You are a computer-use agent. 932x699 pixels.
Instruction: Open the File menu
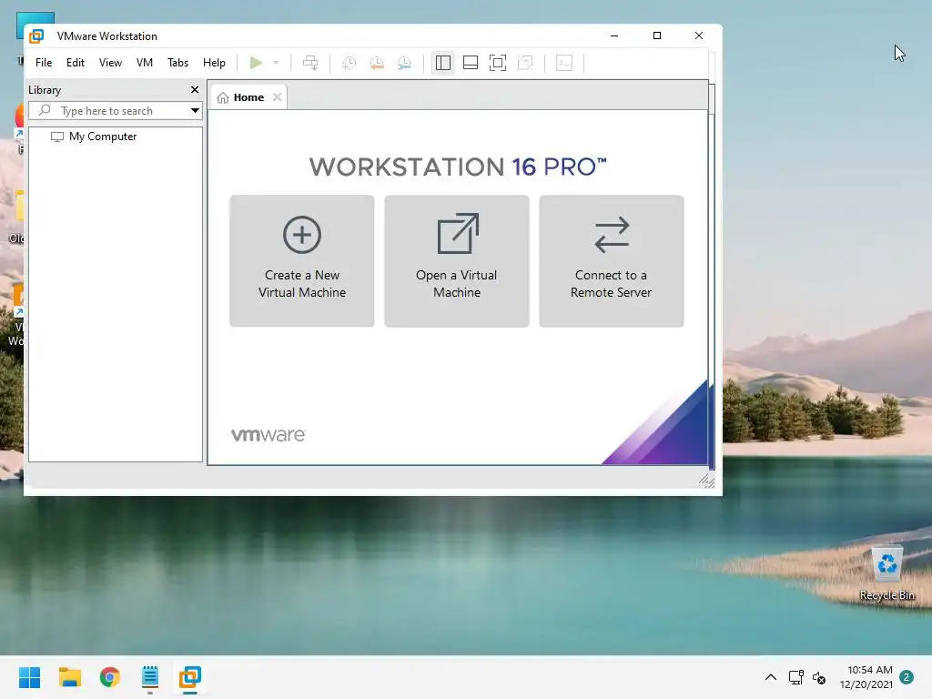click(x=44, y=63)
